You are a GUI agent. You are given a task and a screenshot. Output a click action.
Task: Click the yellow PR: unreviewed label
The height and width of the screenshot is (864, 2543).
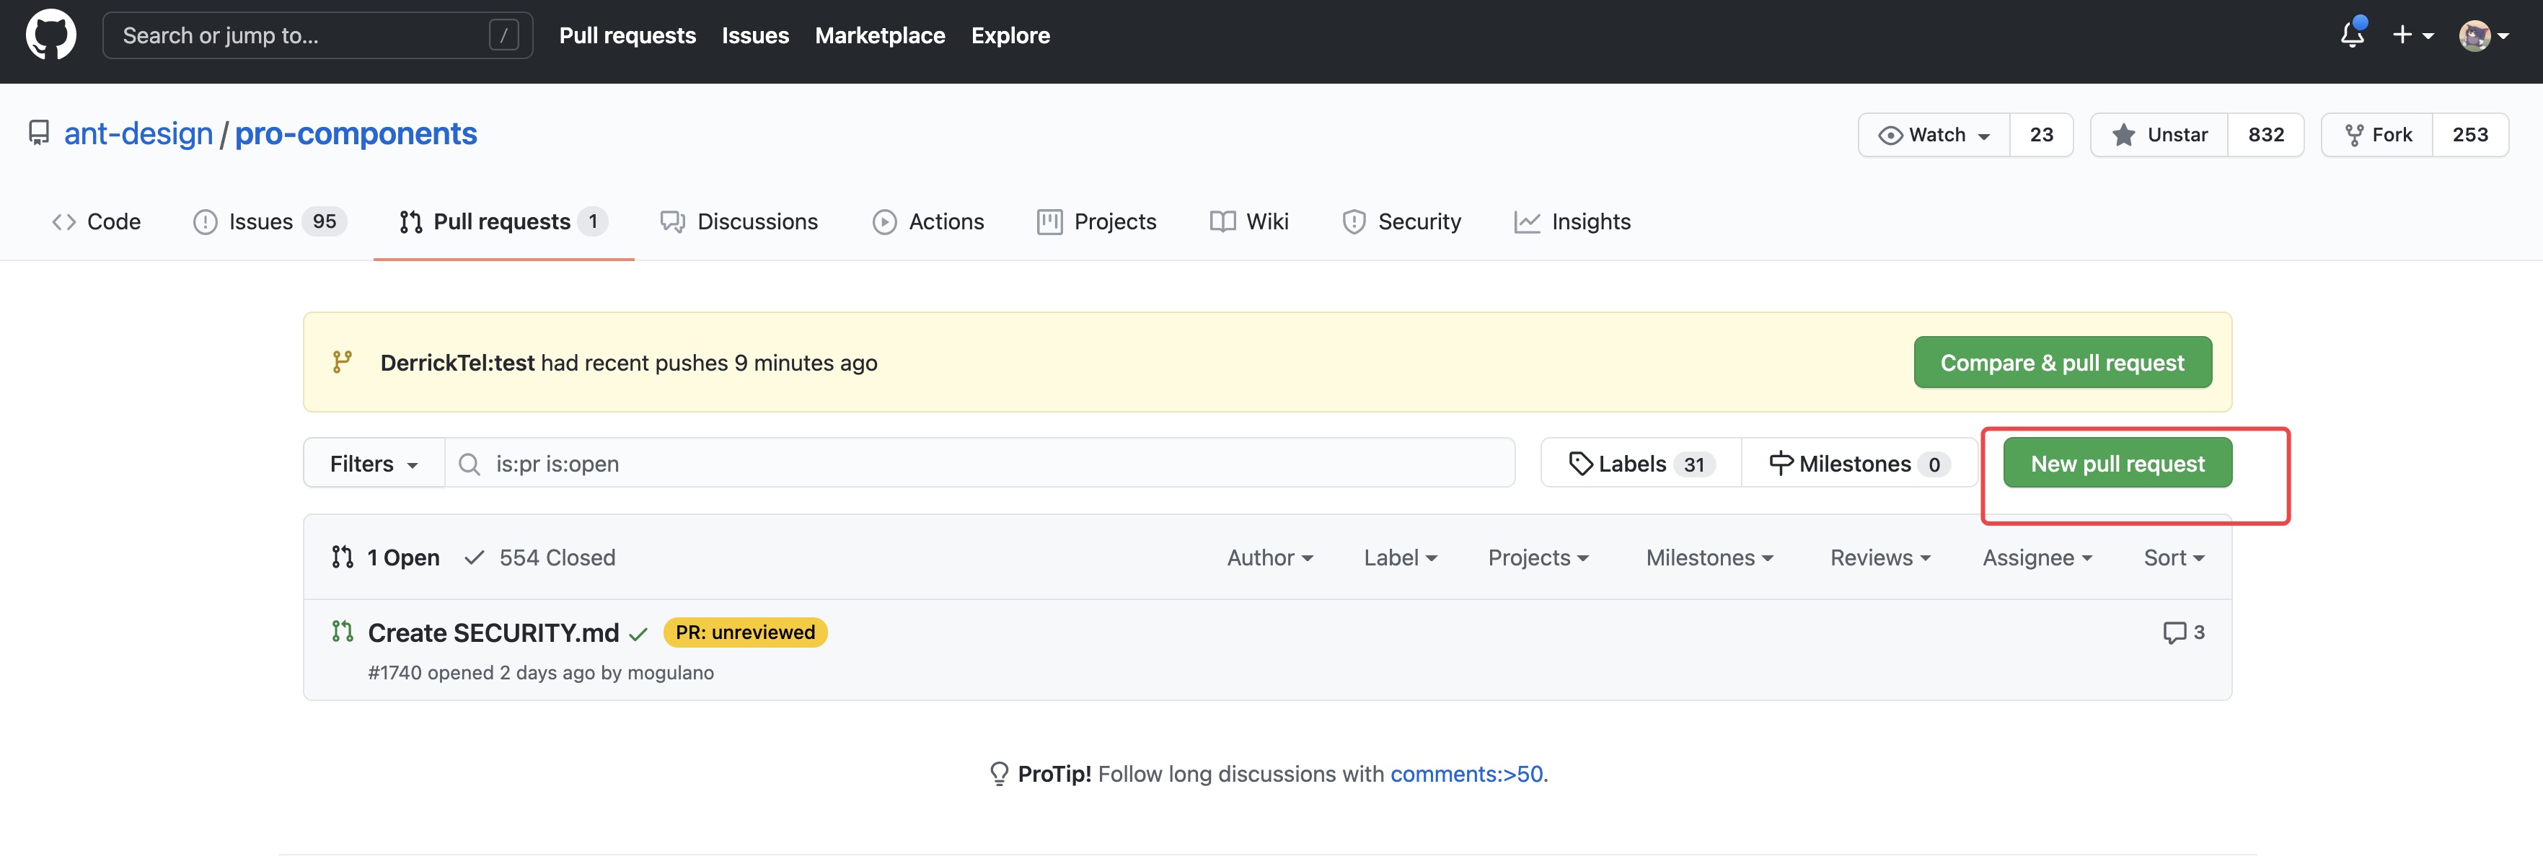tap(744, 633)
